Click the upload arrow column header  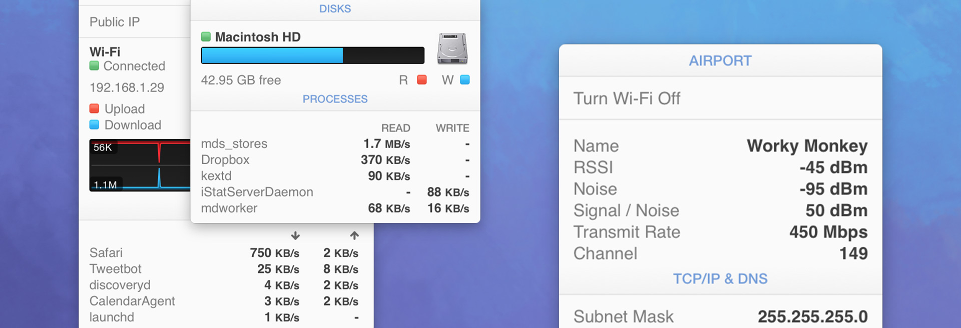coord(354,235)
